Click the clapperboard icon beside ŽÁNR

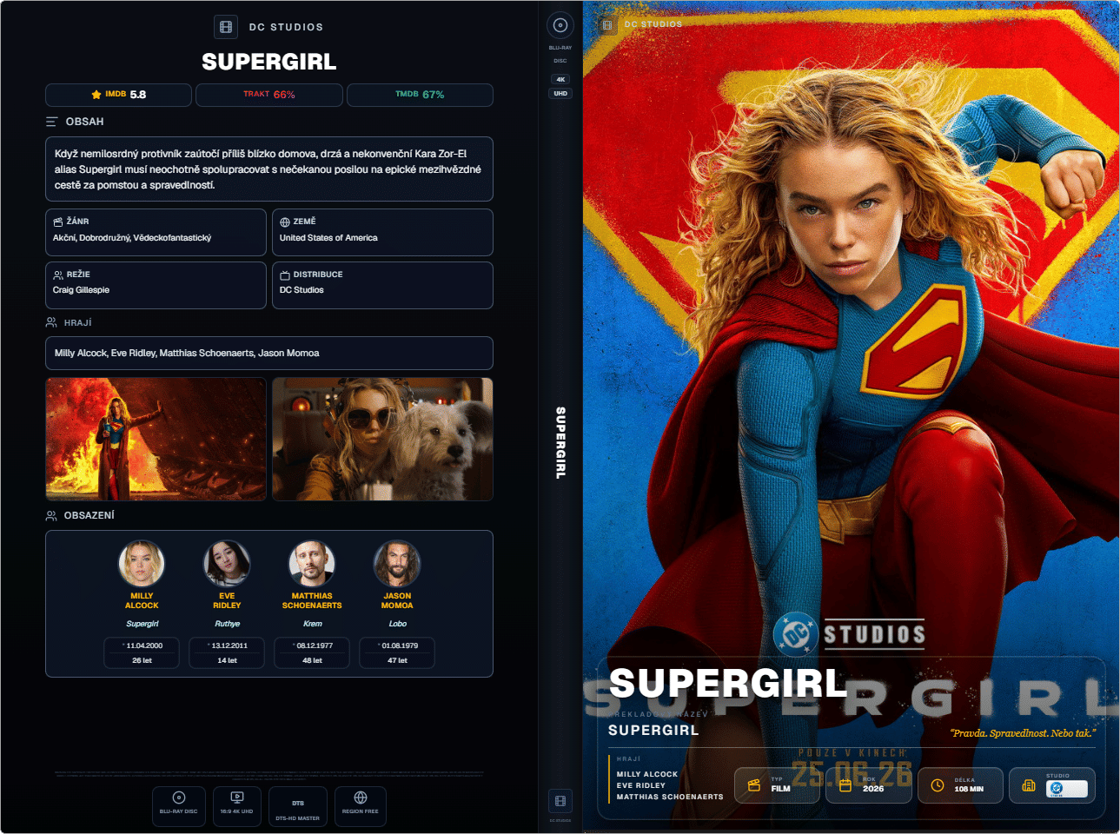[x=58, y=222]
